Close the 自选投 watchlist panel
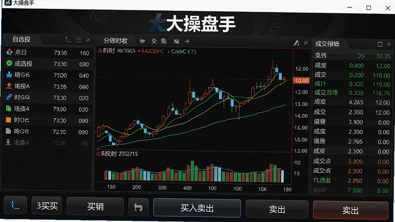Viewport: 395px width, 222px height. 88,40
